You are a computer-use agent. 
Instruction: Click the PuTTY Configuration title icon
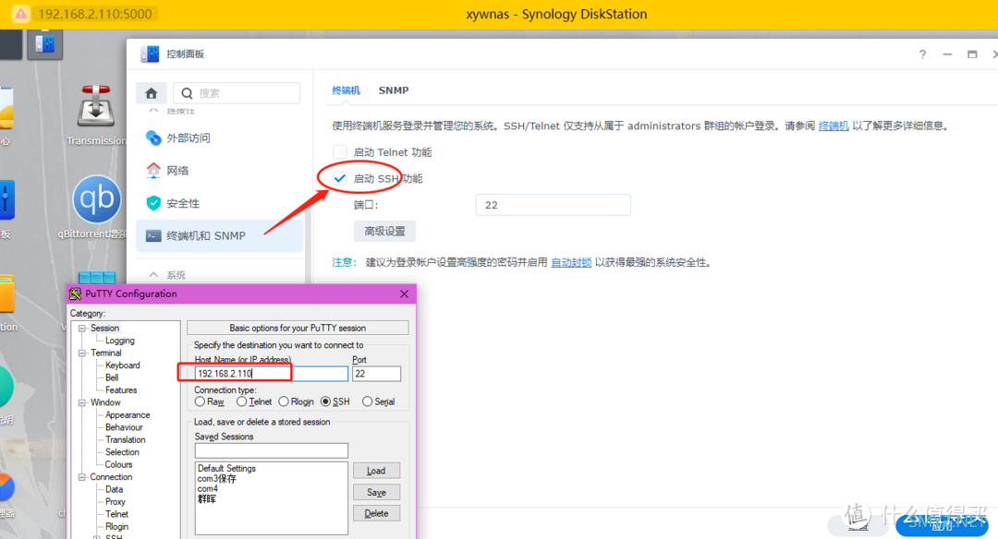75,293
